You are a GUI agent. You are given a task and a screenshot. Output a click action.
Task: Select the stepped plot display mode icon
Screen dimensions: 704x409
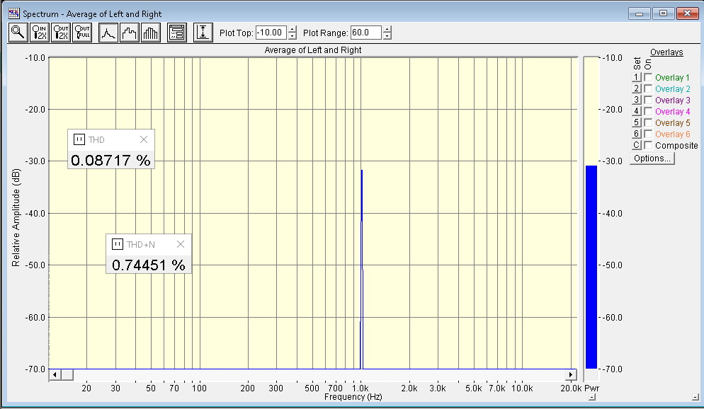click(x=130, y=33)
